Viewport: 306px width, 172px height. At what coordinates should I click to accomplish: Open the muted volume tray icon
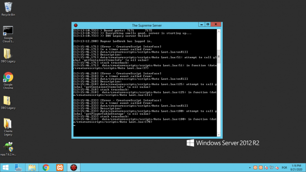(x=277, y=167)
